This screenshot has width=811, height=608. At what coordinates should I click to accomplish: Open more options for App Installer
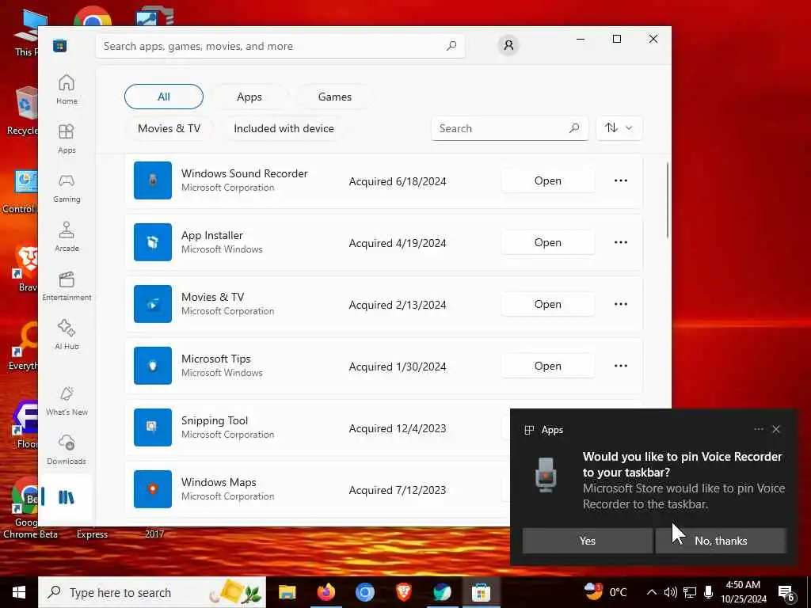coord(621,242)
